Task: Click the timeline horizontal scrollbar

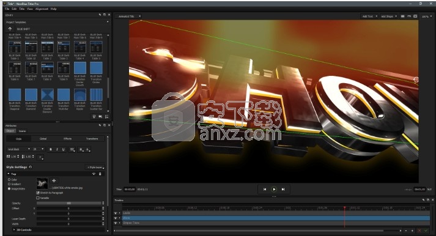Action: point(249,230)
